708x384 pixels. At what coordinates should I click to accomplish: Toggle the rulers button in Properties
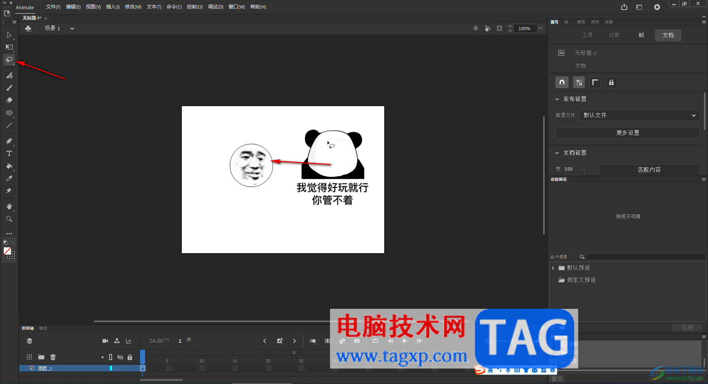(595, 83)
